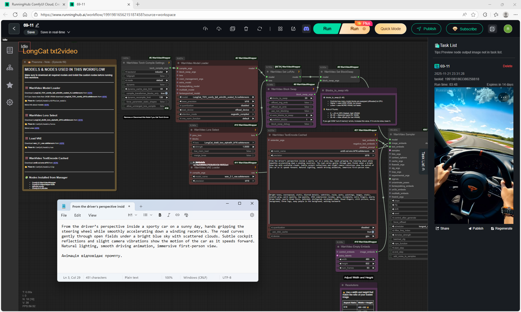The width and height of the screenshot is (521, 312).
Task: Toggle use_disk_cache switch in the TextEncode node
Action: click(373, 232)
